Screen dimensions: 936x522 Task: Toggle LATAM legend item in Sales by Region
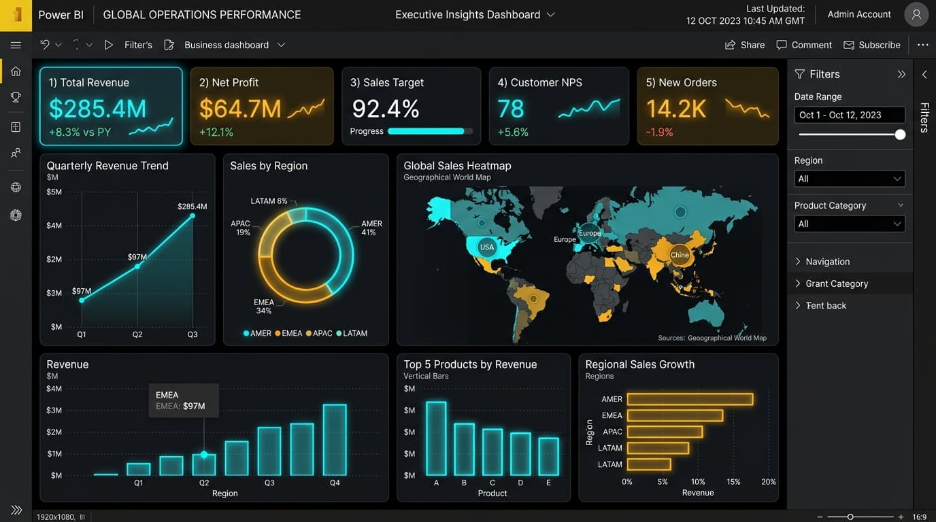click(352, 333)
